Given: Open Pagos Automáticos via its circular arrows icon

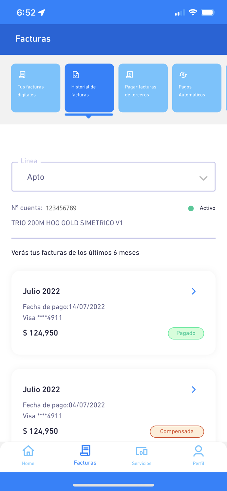Looking at the screenshot, I should click(183, 74).
